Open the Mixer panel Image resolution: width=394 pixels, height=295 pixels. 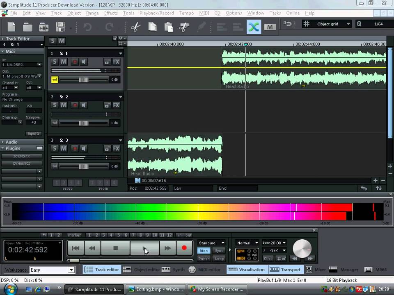[x=316, y=270]
